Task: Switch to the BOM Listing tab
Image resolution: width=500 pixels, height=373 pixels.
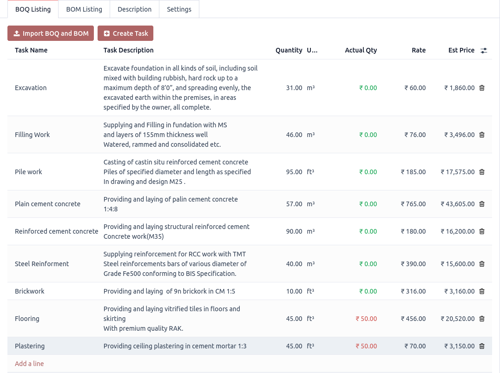Action: pos(84,9)
